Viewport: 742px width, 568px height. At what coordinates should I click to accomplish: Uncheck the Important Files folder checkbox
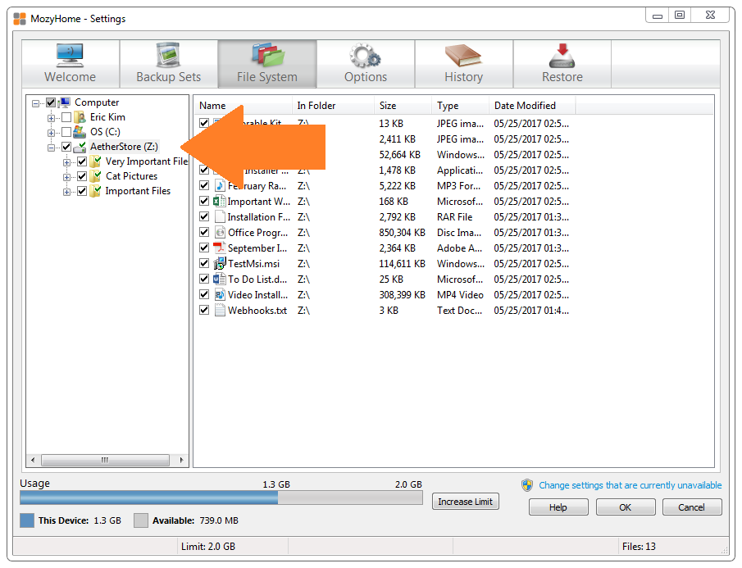click(x=82, y=191)
